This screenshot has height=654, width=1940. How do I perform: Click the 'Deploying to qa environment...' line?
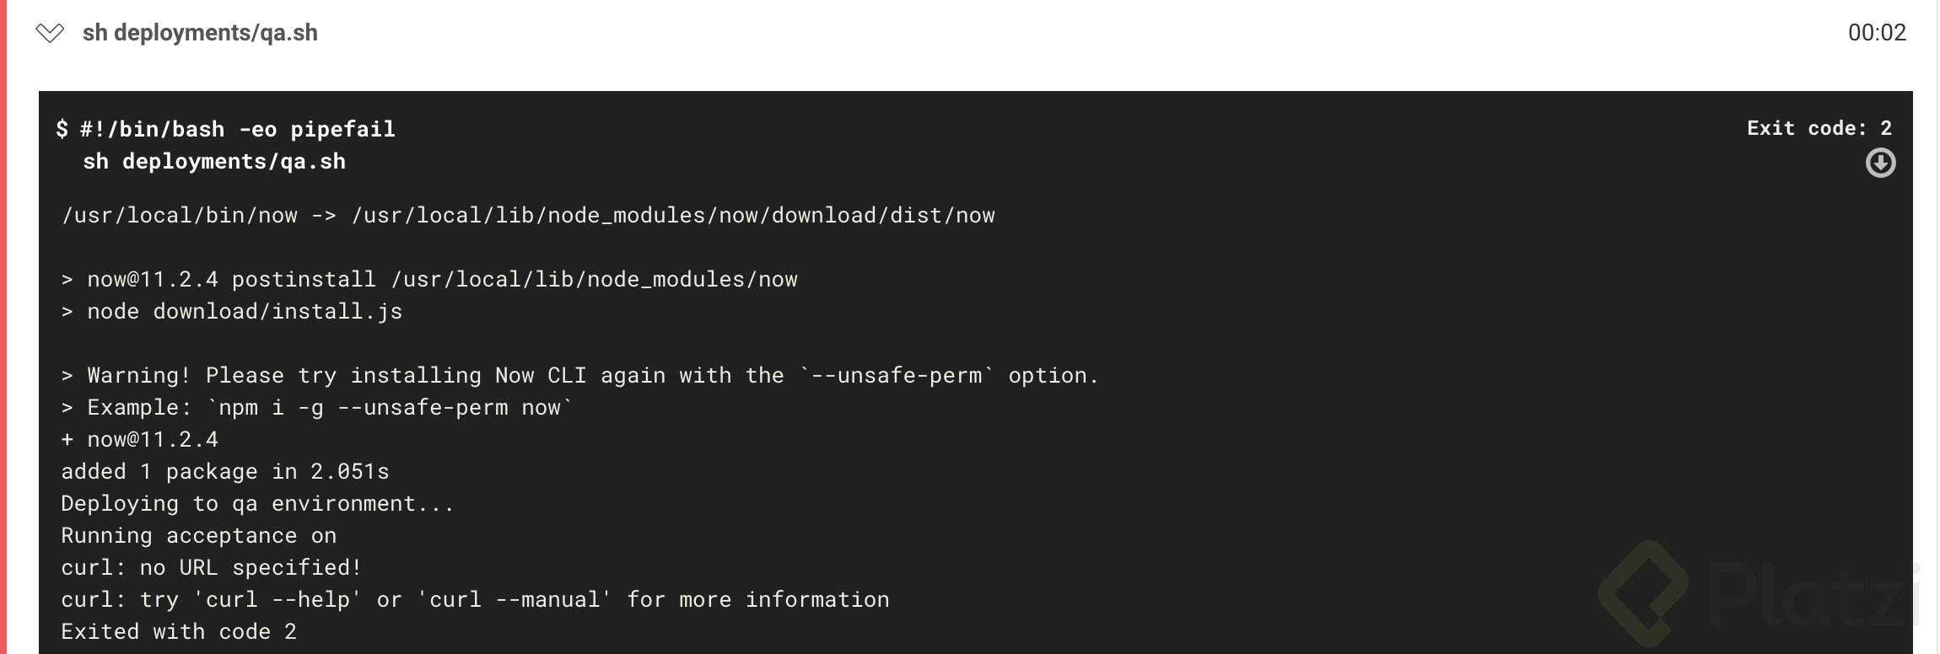(257, 502)
